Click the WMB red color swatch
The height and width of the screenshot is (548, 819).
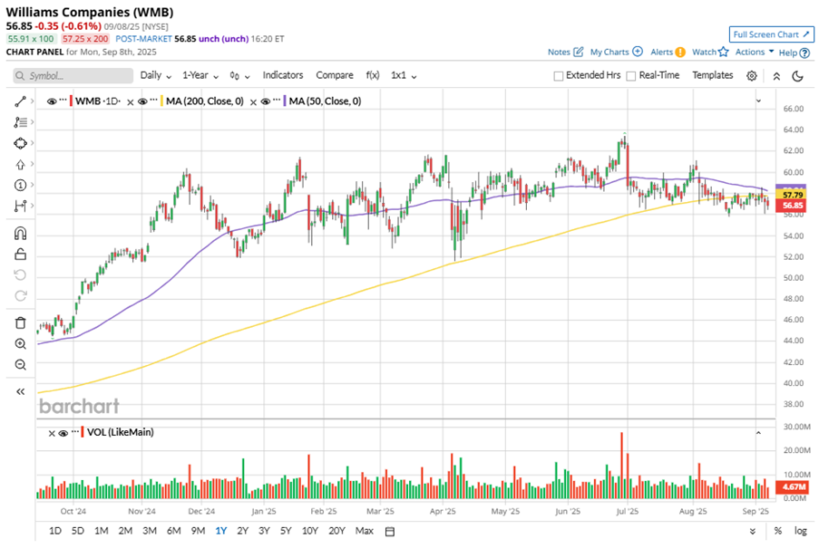(x=71, y=101)
